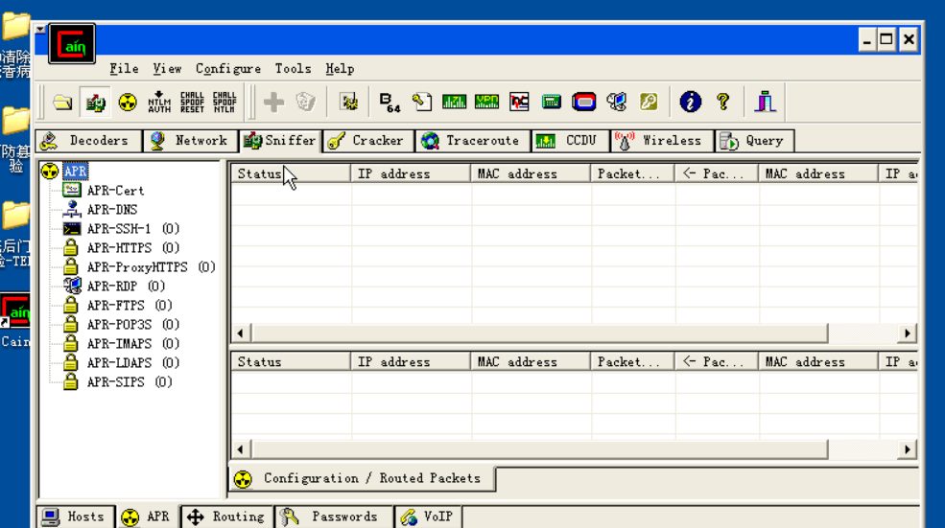Open the Configure dialog gear icon
The width and height of the screenshot is (945, 528).
[x=348, y=103]
